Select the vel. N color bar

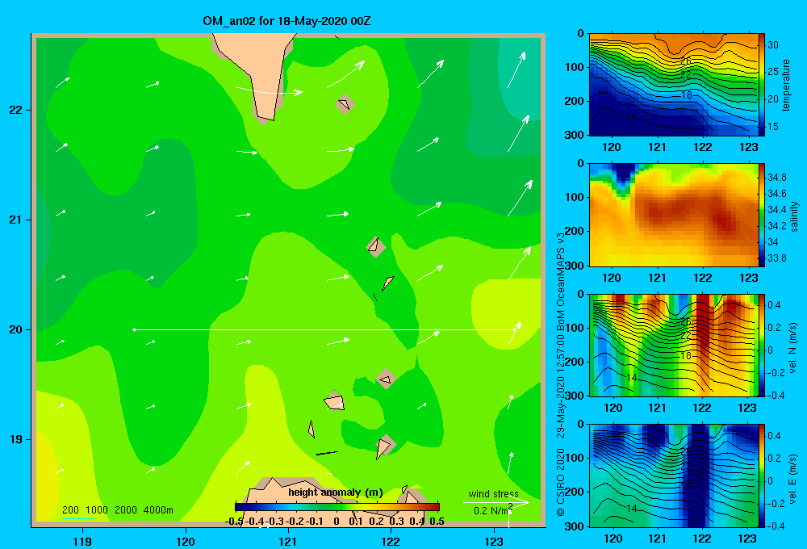pyautogui.click(x=763, y=345)
